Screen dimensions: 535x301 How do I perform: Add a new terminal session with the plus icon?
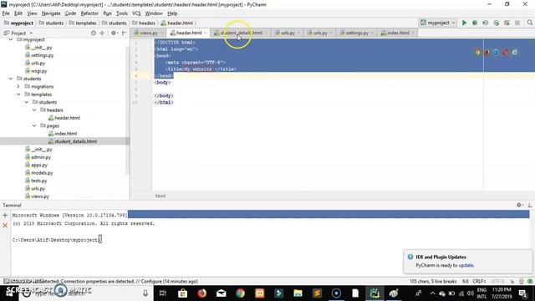5,216
